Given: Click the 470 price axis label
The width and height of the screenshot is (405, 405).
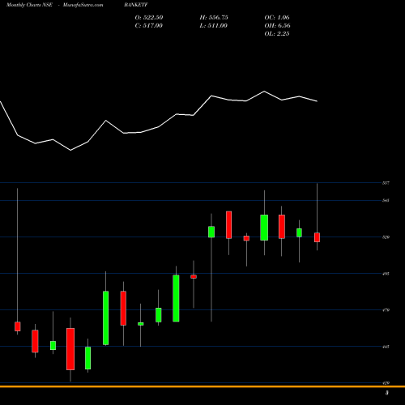Looking at the screenshot, I should tap(386, 310).
